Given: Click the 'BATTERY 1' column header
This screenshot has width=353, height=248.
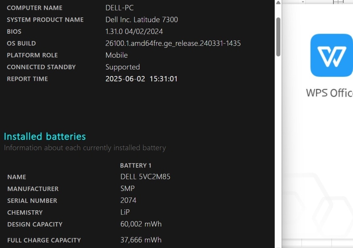Looking at the screenshot, I should pyautogui.click(x=135, y=165).
